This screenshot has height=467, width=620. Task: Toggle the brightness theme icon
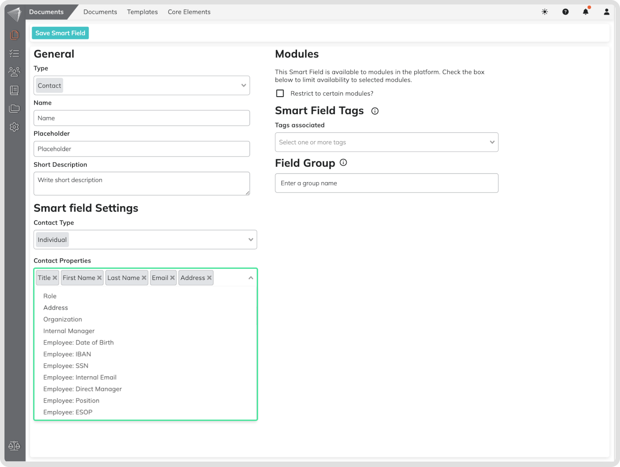tap(544, 12)
